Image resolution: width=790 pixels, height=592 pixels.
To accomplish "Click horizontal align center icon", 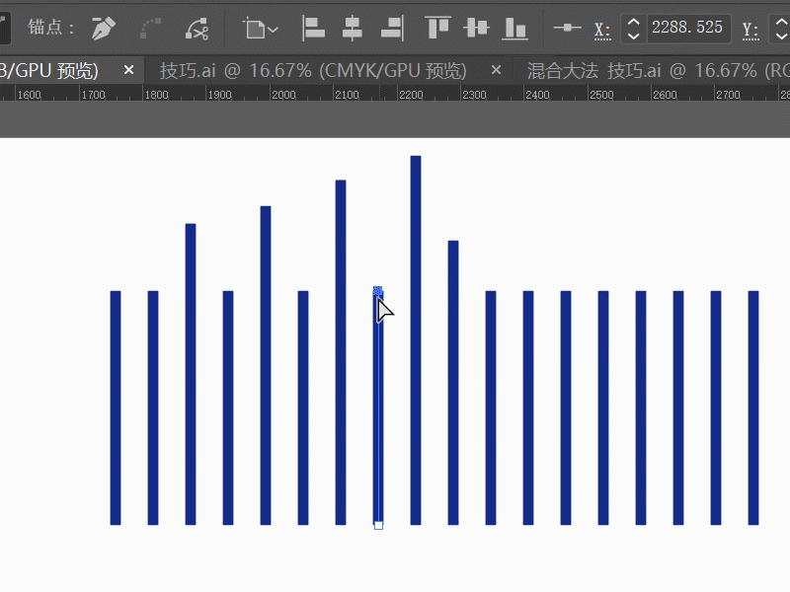I will click(x=353, y=29).
